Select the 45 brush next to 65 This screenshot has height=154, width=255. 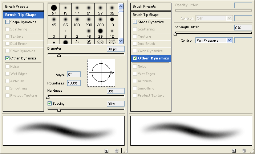[54, 21]
